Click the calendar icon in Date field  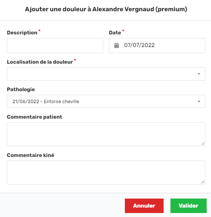117,46
